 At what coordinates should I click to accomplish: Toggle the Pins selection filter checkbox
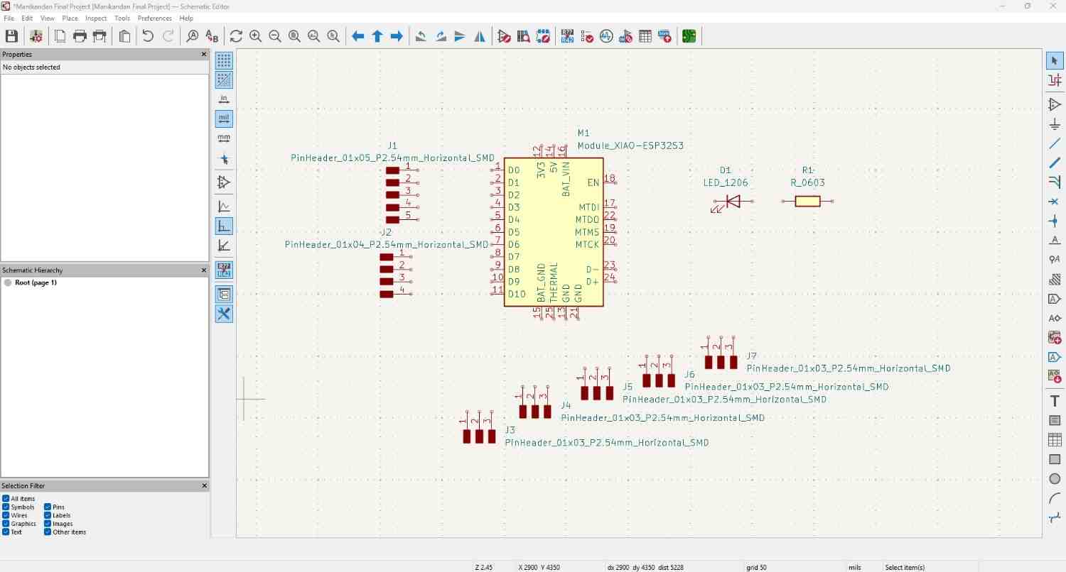48,507
